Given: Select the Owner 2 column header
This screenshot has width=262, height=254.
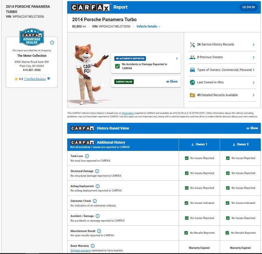Looking at the screenshot, I should [x=240, y=145].
